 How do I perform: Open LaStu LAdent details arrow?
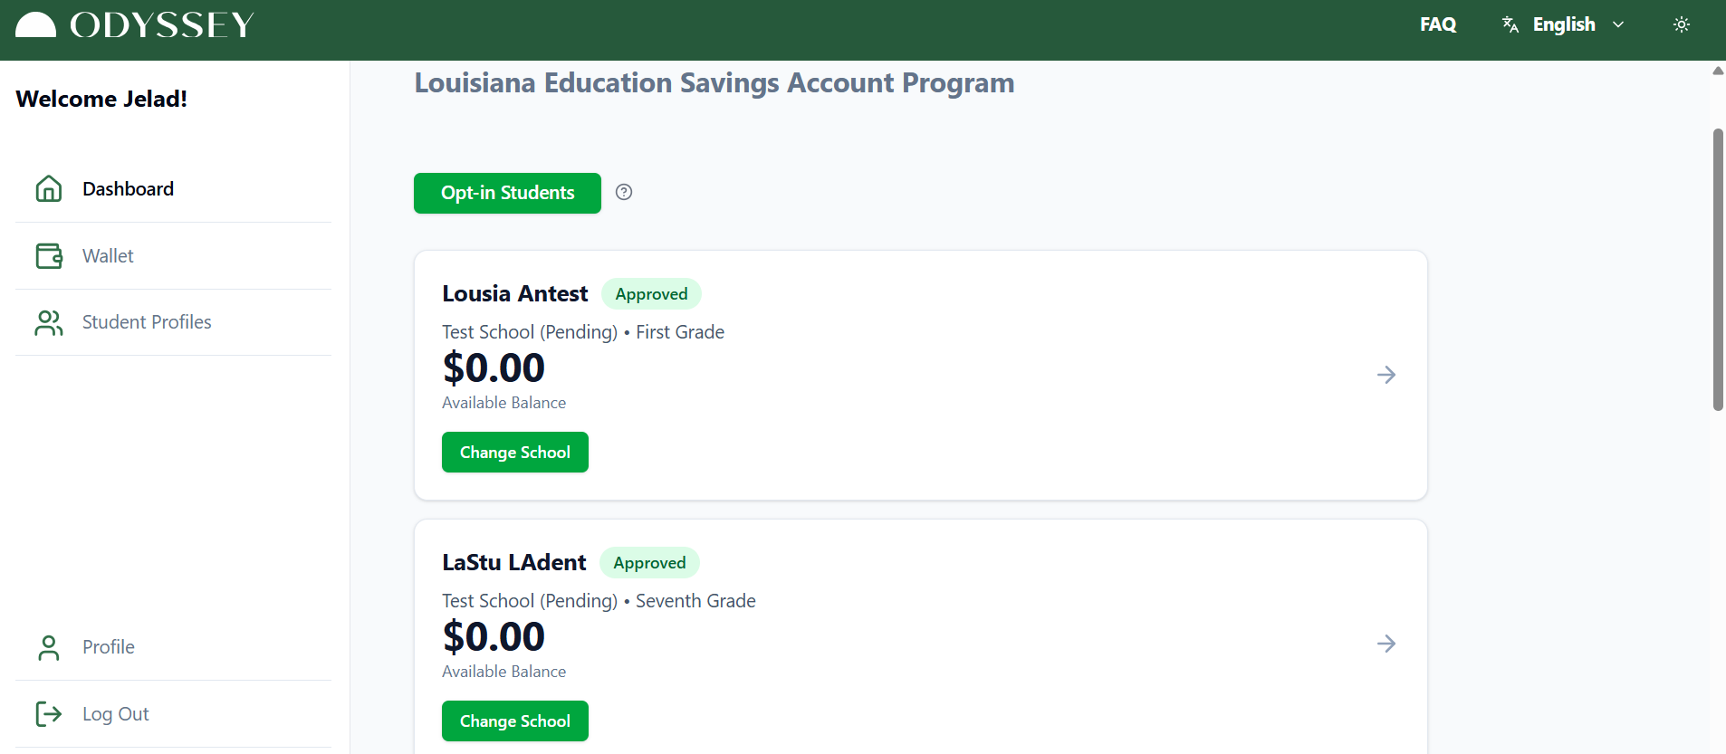(x=1386, y=644)
